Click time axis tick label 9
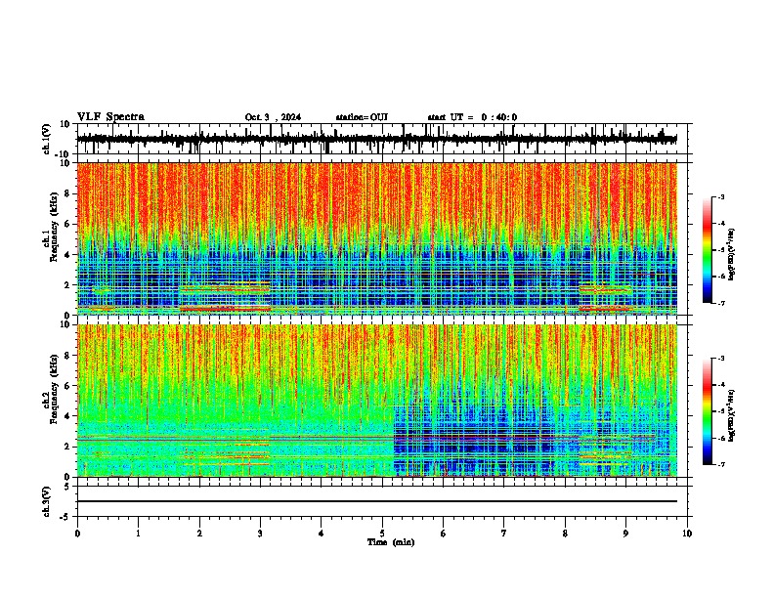The height and width of the screenshot is (598, 774). pyautogui.click(x=625, y=534)
